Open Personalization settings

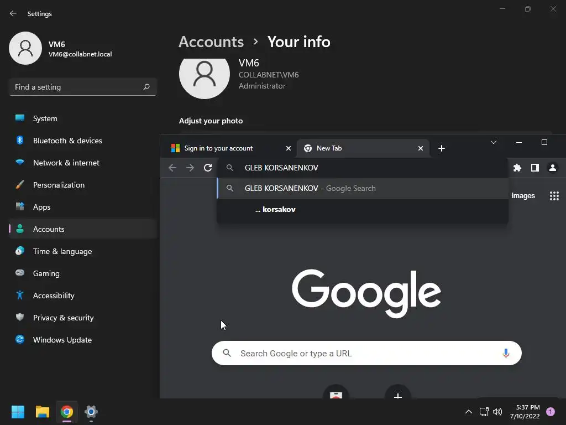83,185
